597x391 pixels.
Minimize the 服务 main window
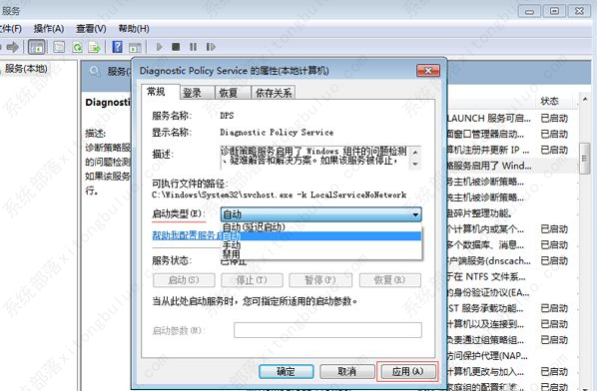(529, 11)
